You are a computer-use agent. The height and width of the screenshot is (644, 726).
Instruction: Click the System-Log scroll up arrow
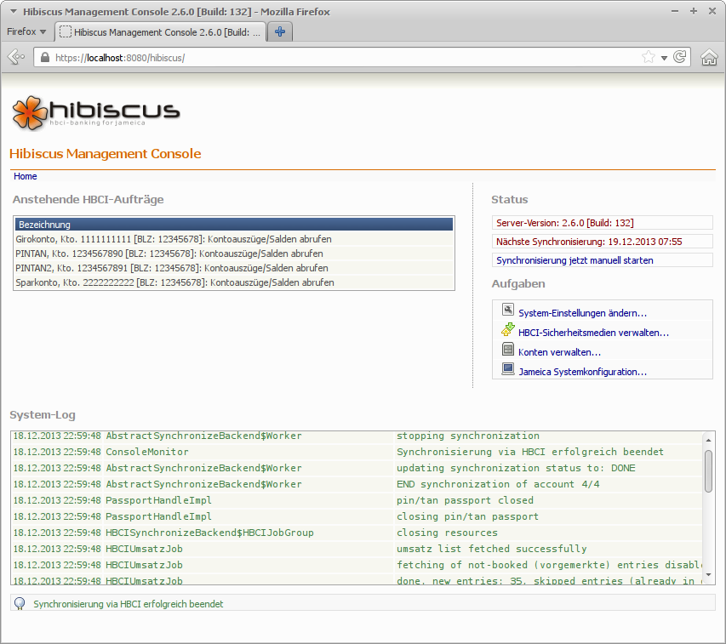coord(708,439)
